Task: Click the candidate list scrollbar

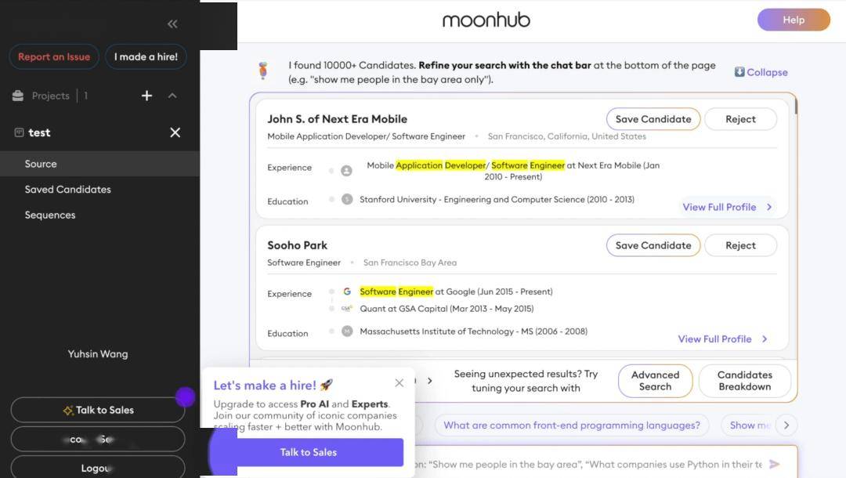Action: pos(795,107)
